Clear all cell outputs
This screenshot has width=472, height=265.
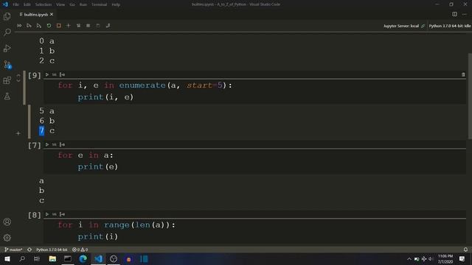[x=78, y=26]
